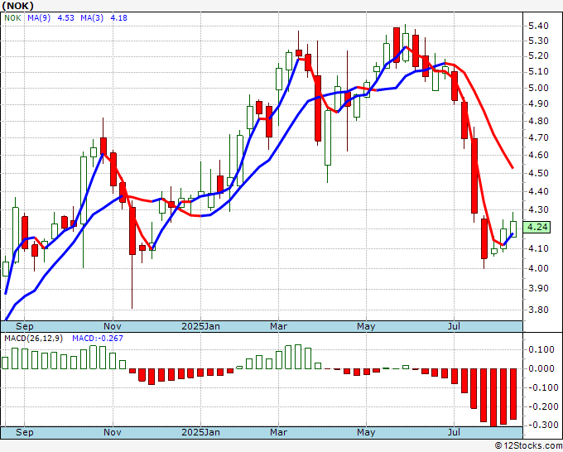Click the MA(9) legend label
Image resolution: width=563 pixels, height=452 pixels.
point(39,18)
